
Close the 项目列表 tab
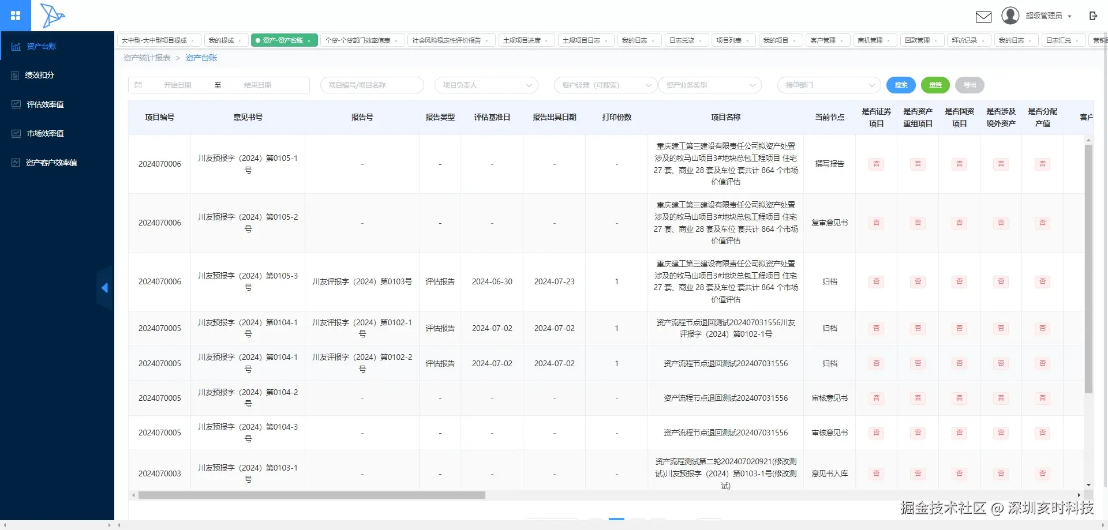[x=748, y=40]
